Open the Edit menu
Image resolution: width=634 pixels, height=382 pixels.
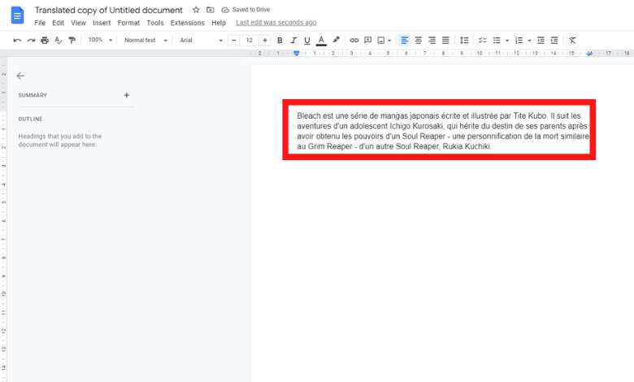(x=59, y=23)
